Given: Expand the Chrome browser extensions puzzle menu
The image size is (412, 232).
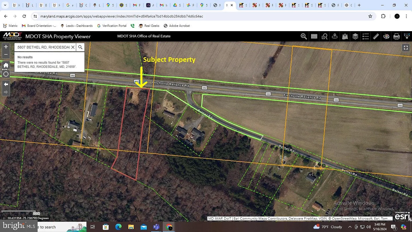Looking at the screenshot, I should pyautogui.click(x=383, y=16).
